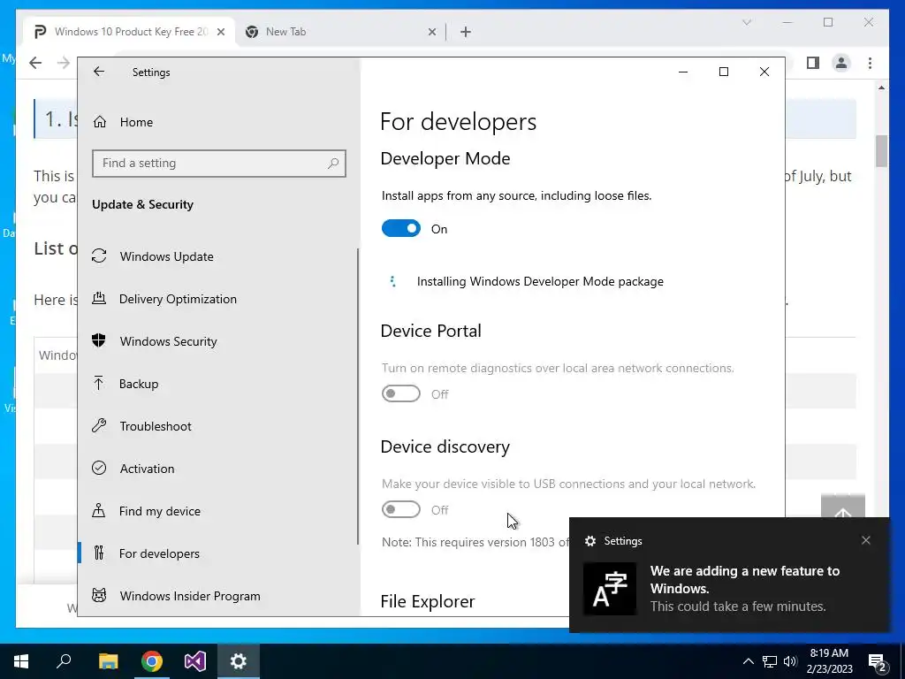
Task: Open Visual Studio from taskbar
Action: 195,661
